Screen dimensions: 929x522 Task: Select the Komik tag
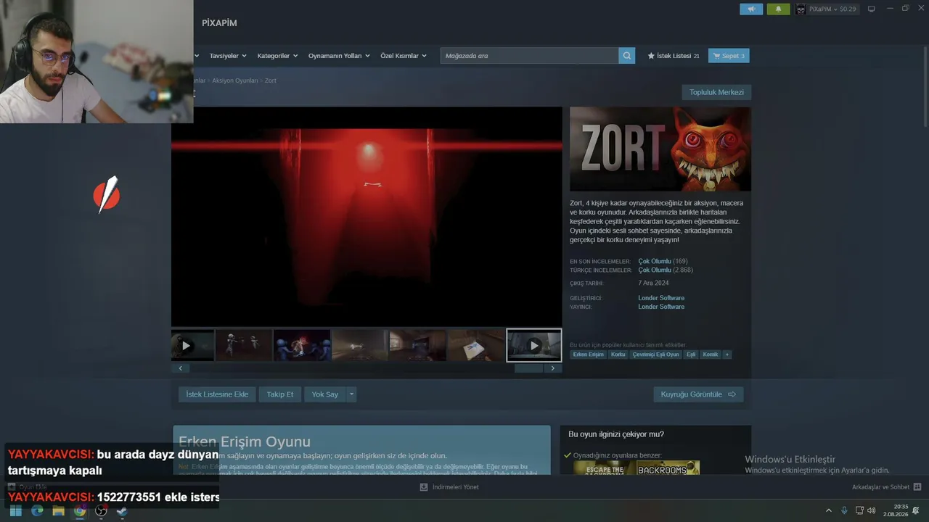click(711, 355)
